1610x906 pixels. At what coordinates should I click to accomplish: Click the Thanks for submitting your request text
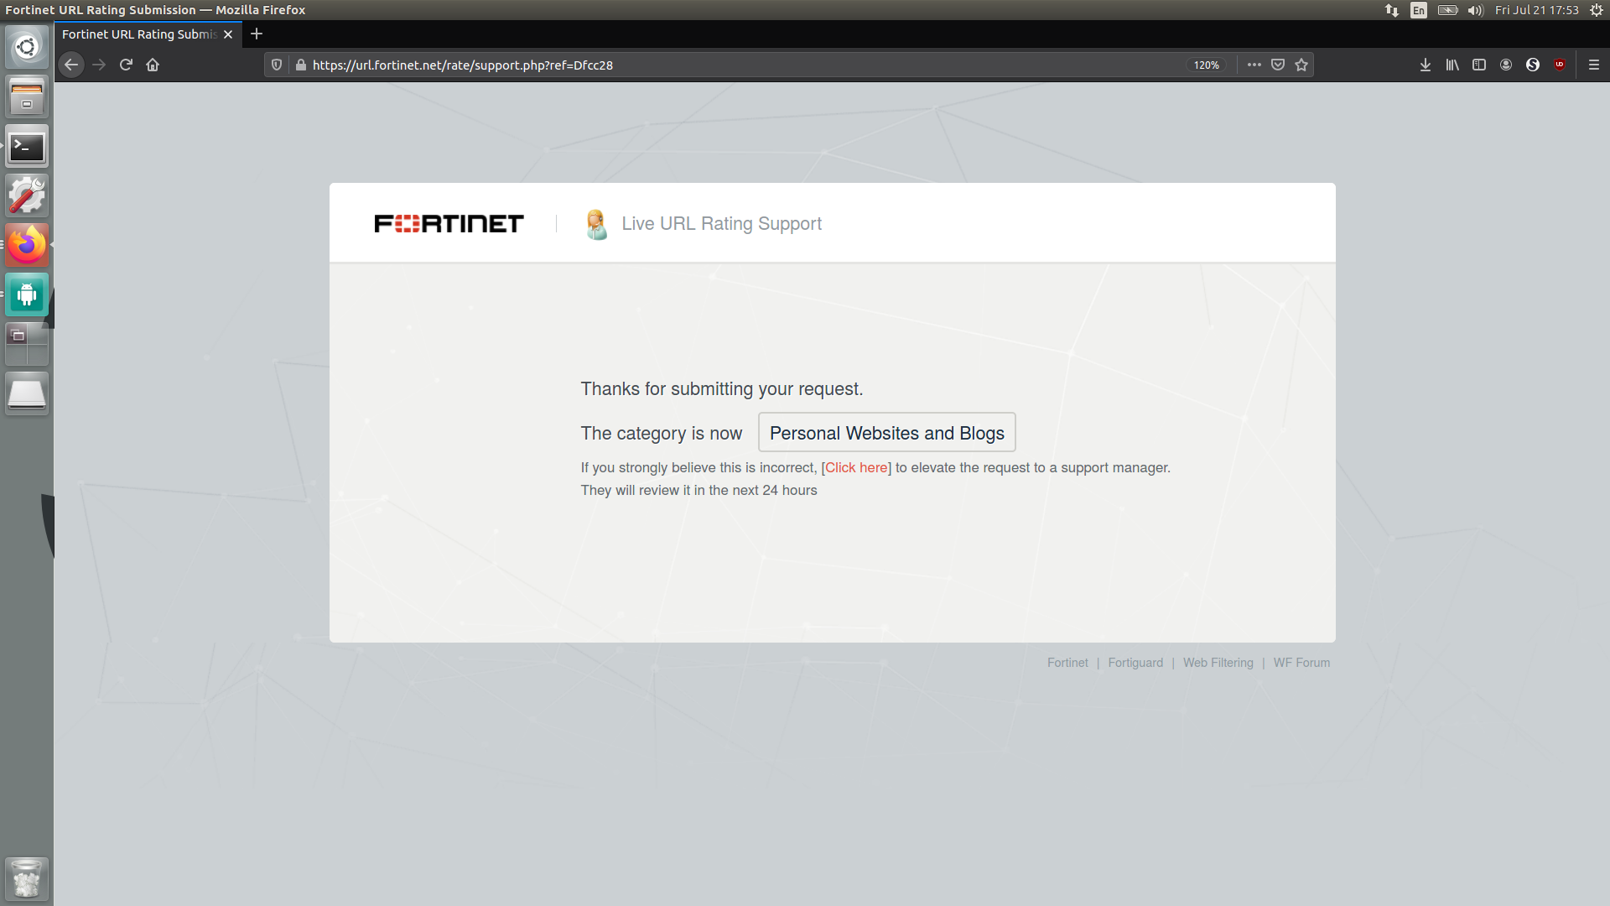point(722,389)
